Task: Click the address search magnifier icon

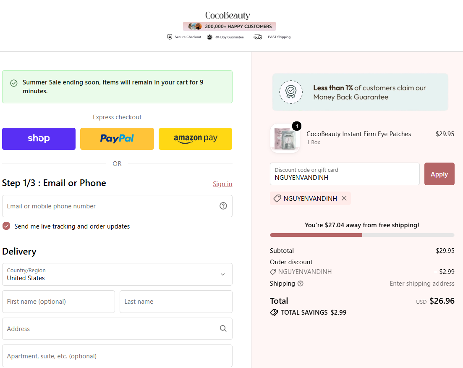Action: click(223, 329)
